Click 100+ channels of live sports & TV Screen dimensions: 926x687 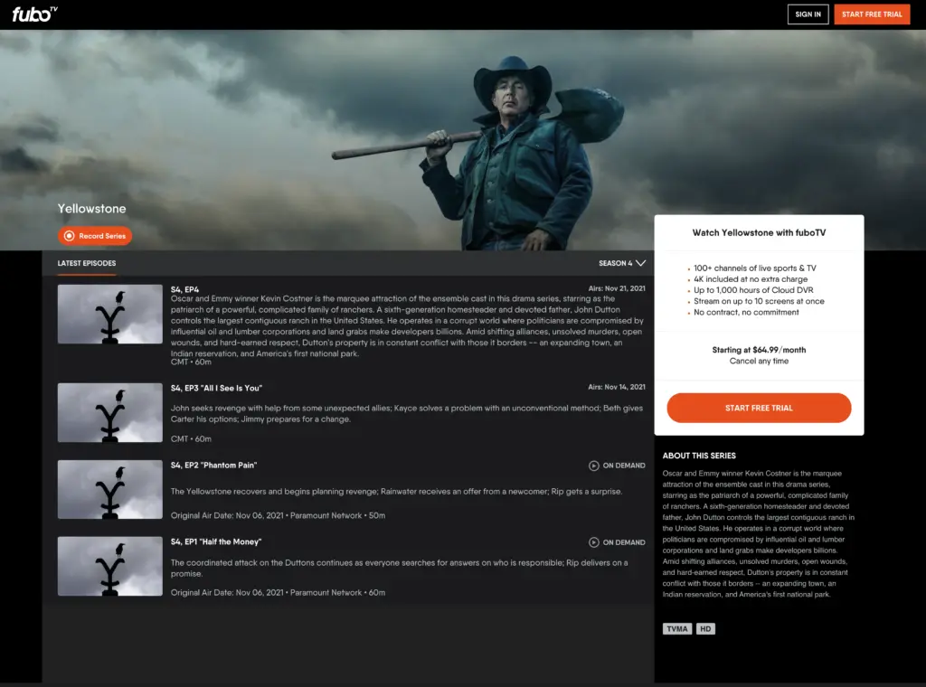point(755,268)
